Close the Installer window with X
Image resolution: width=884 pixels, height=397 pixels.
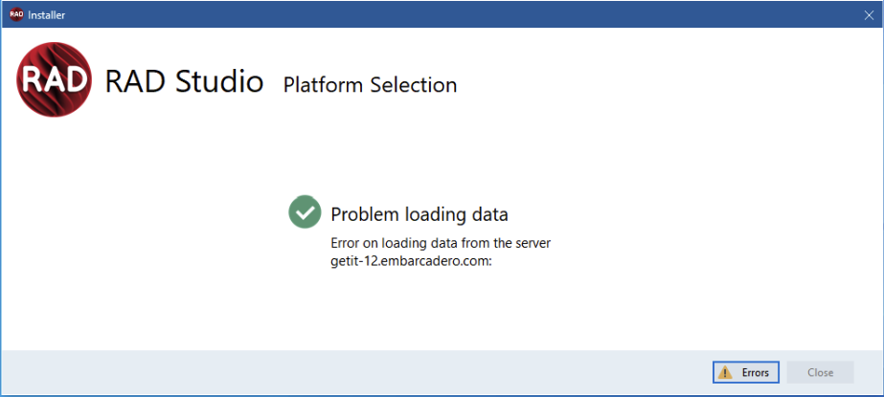[869, 15]
